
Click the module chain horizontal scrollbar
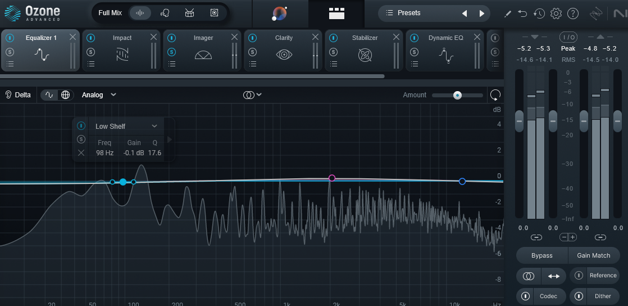(x=192, y=76)
